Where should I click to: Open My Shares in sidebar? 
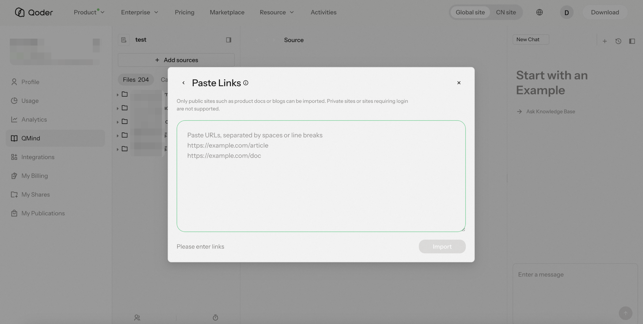click(x=55, y=194)
